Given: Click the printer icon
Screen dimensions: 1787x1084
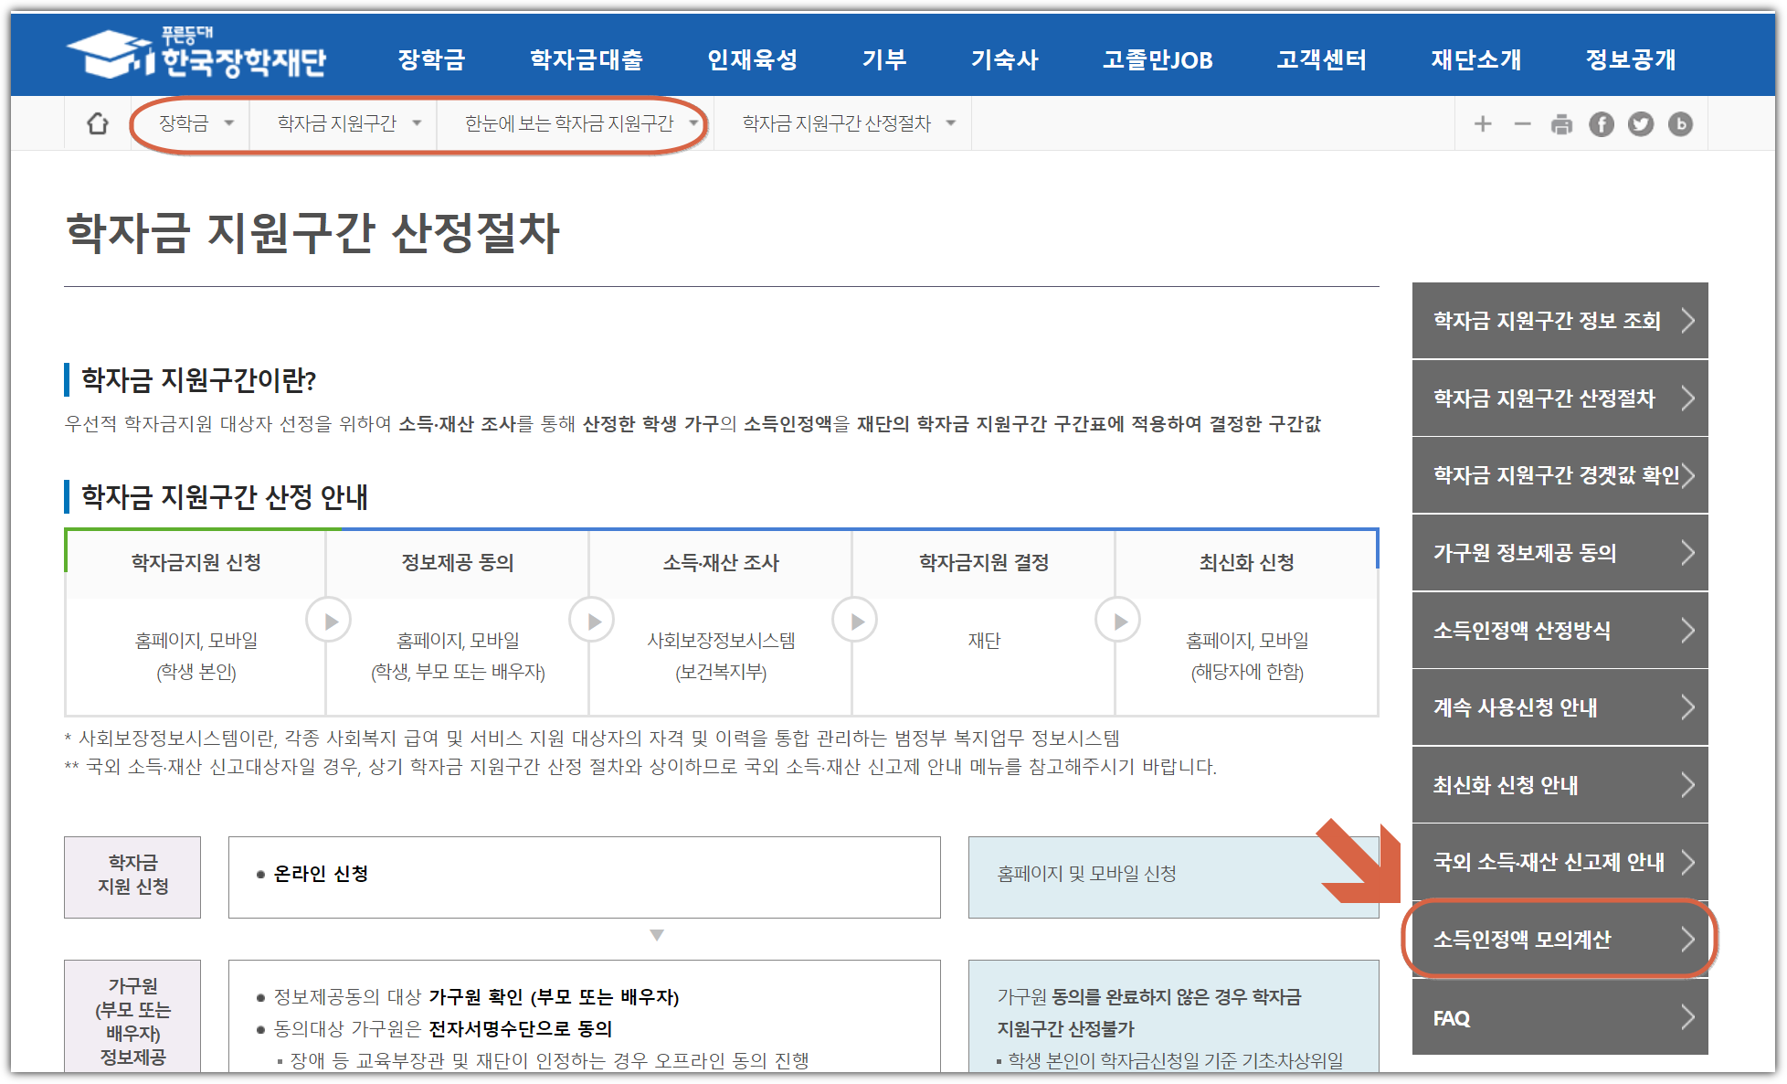Looking at the screenshot, I should 1561,123.
